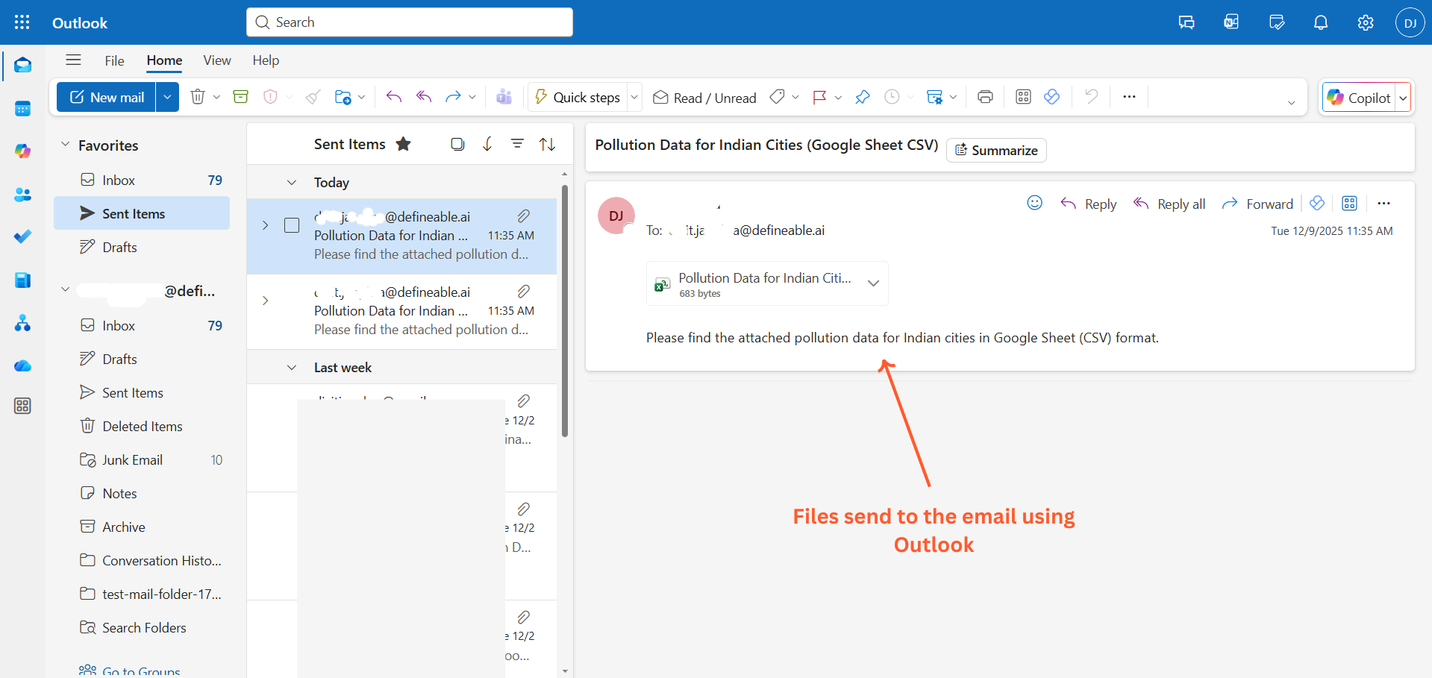Open the Filter icon in message list
Viewport: 1432px width, 678px height.
pos(517,144)
